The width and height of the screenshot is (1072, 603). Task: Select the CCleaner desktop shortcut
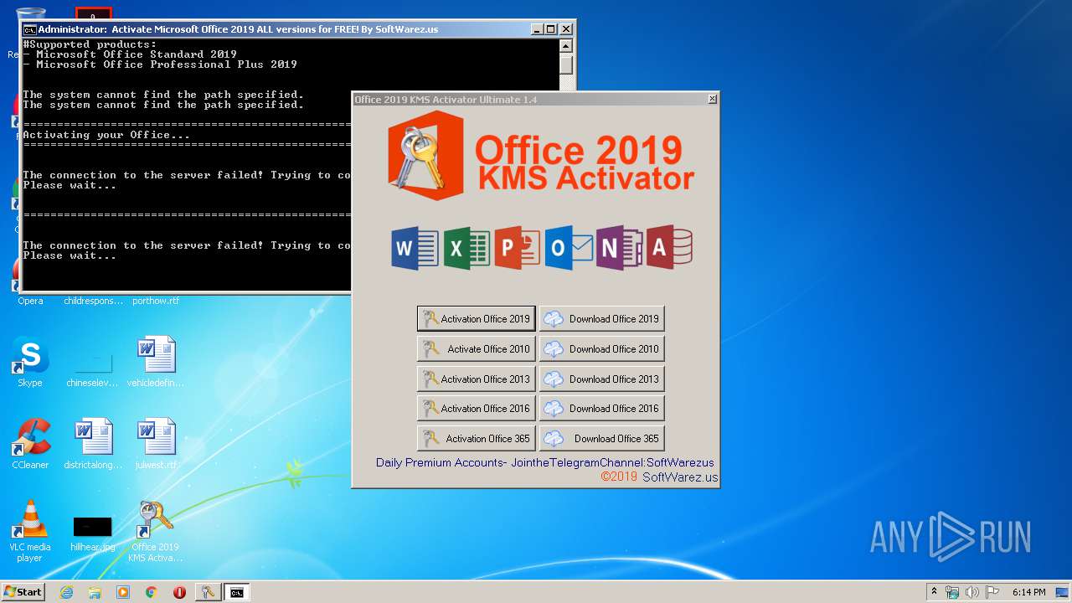30,444
